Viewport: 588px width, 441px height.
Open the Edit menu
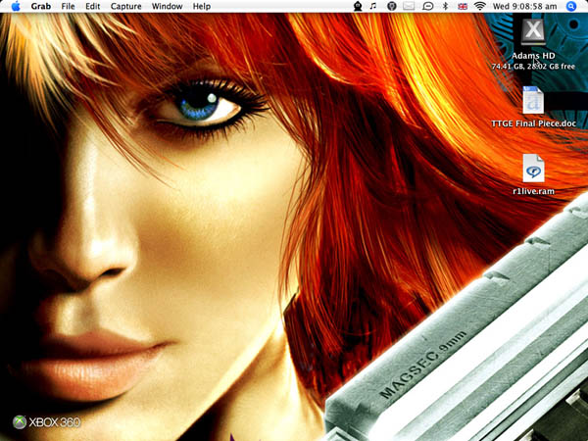[x=93, y=7]
